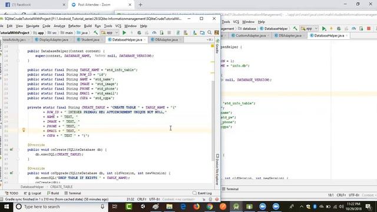
Task: Click the CRLF line separator in front status bar
Action: coord(141,199)
